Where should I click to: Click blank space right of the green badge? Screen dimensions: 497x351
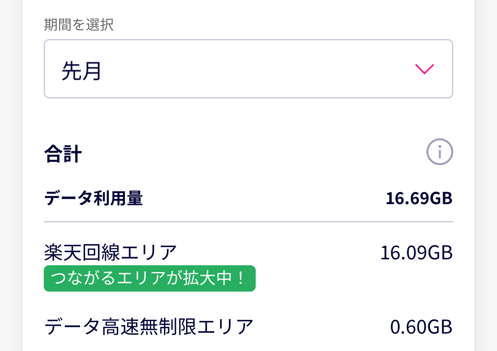pos(340,278)
